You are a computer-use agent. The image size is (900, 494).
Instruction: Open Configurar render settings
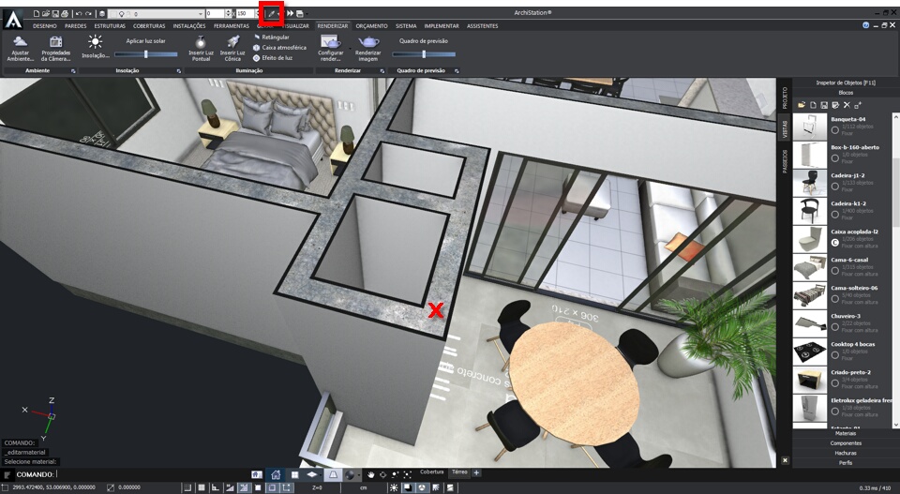(331, 49)
